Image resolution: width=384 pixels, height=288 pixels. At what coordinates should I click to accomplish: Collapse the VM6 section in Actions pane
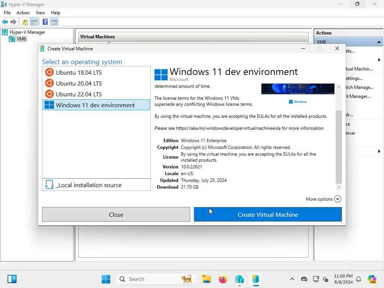coord(379,42)
